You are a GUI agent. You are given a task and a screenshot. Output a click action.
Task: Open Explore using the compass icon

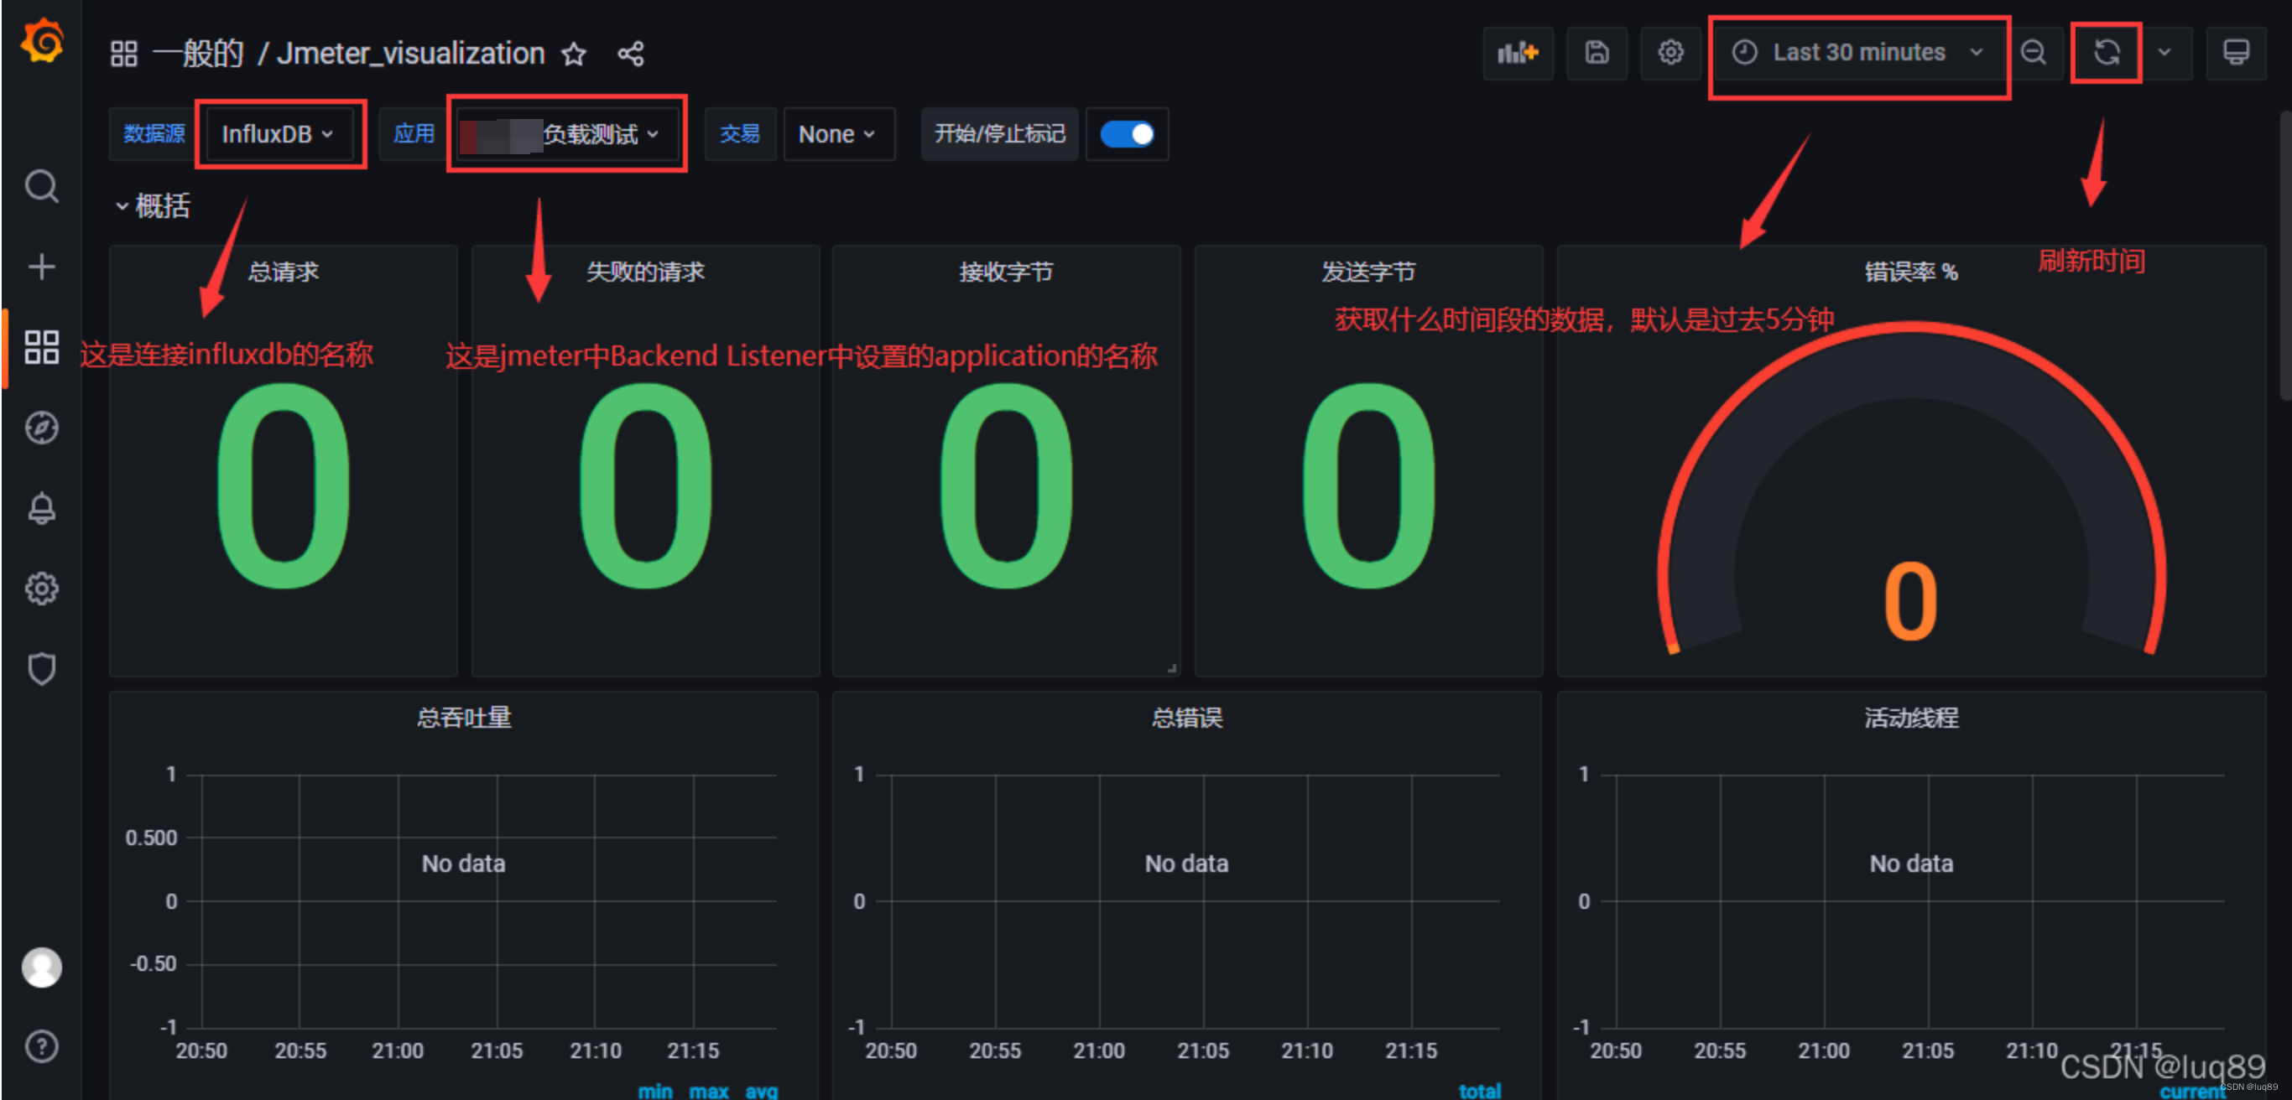tap(42, 428)
